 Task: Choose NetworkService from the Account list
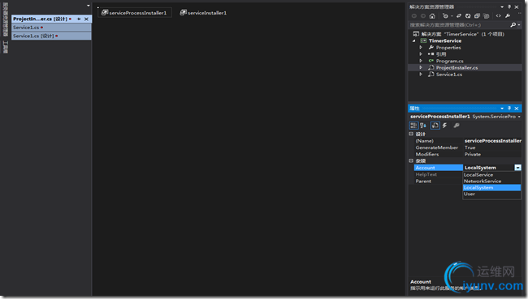click(x=491, y=181)
